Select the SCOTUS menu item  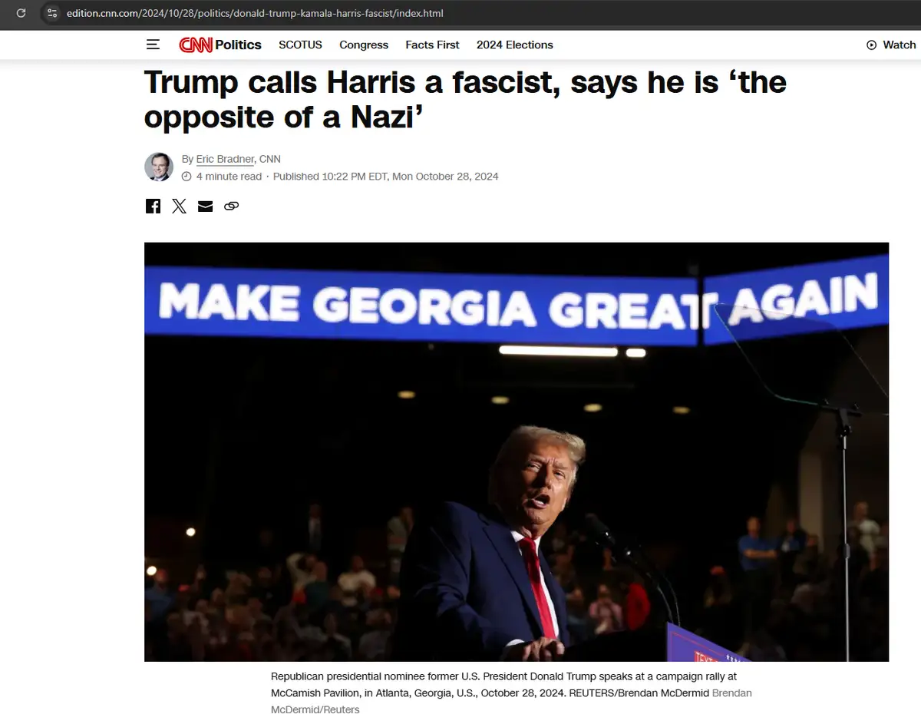point(300,45)
